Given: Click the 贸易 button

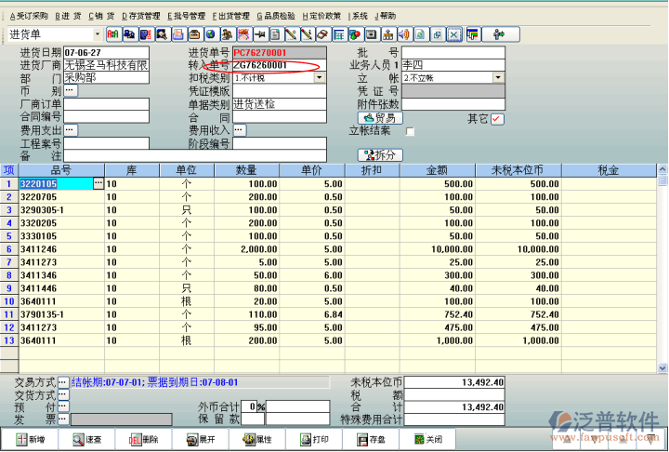Looking at the screenshot, I should tap(379, 118).
